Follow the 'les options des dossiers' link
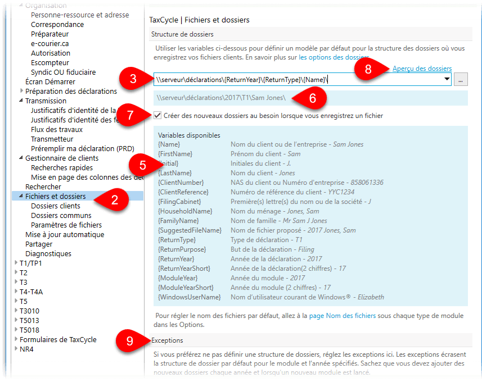 [x=334, y=57]
